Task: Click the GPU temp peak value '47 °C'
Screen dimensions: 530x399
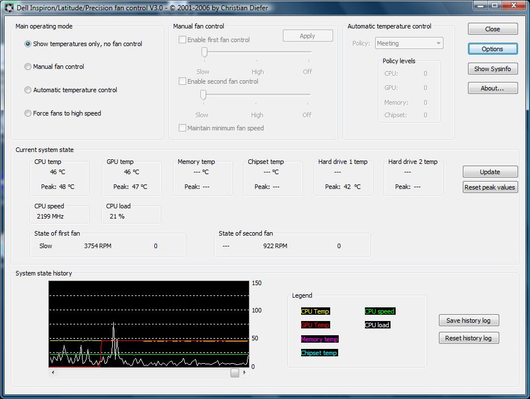Action: click(139, 187)
